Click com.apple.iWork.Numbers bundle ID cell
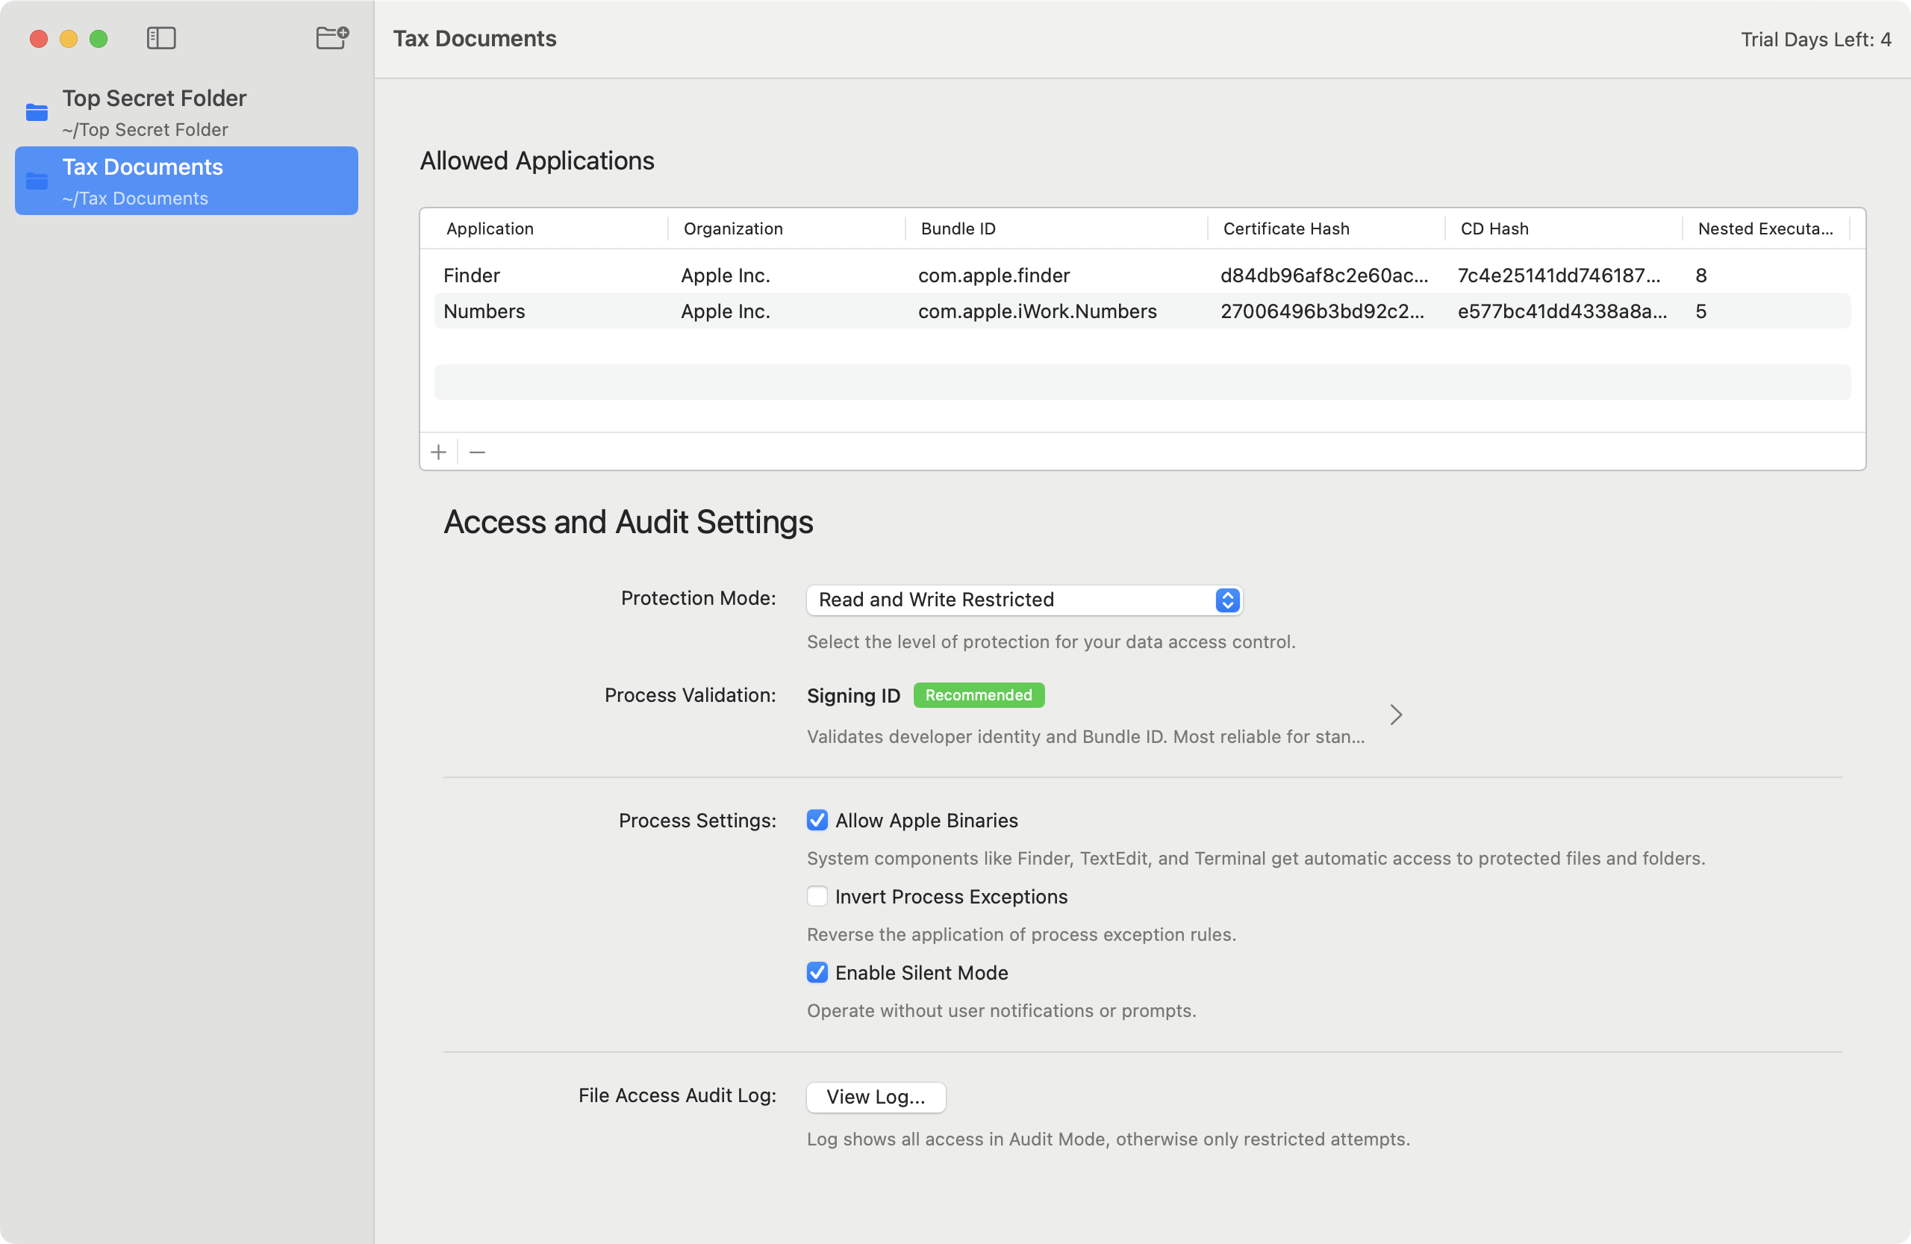 1038,311
